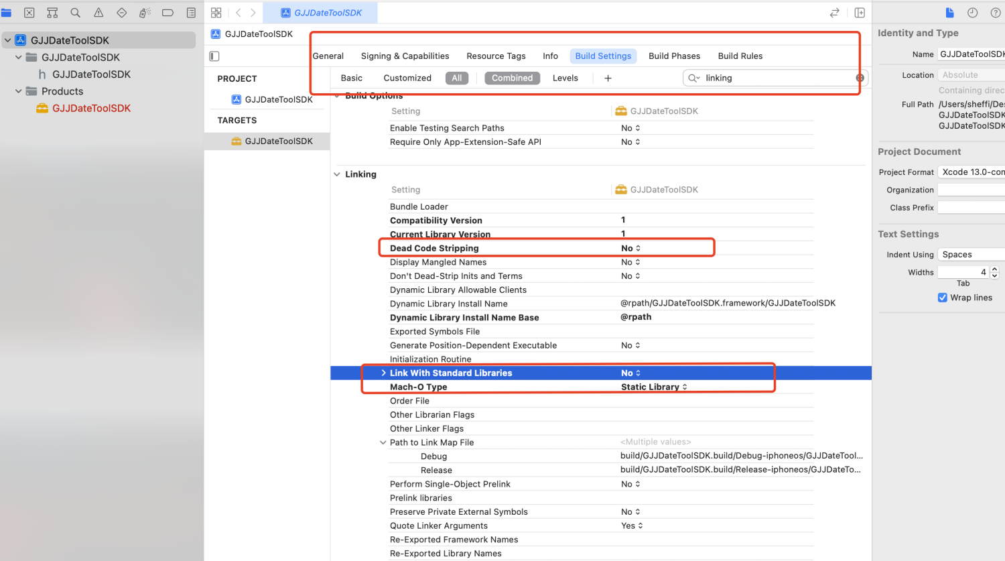Select the GJJDateToolSDK.h header file

coord(84,74)
